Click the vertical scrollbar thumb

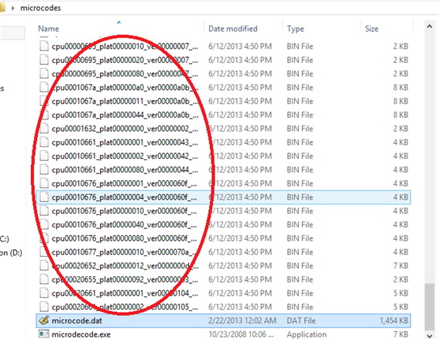430,306
